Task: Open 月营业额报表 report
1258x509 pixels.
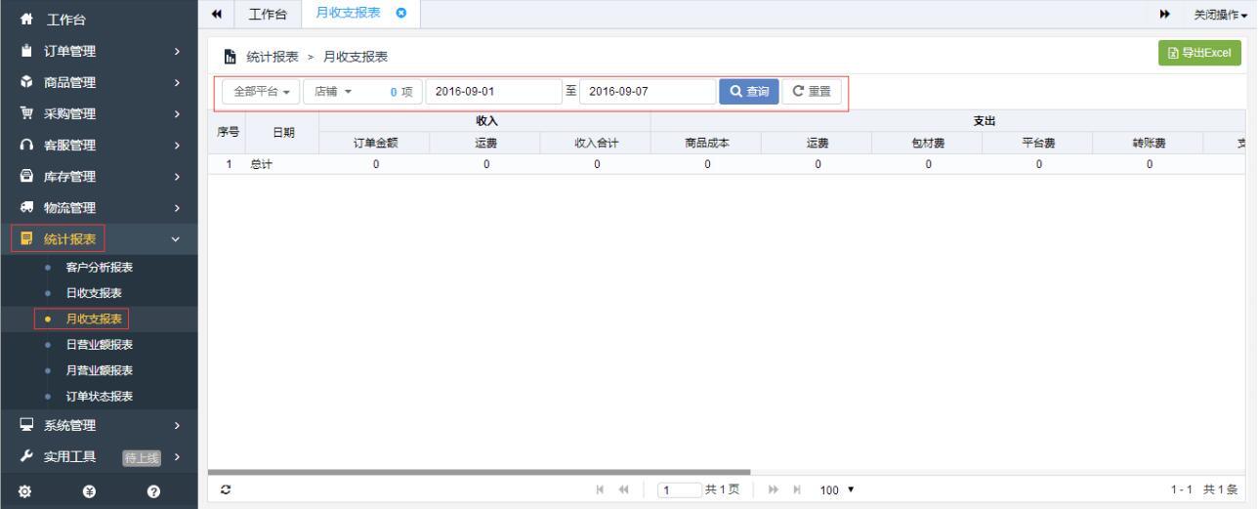Action: (99, 370)
